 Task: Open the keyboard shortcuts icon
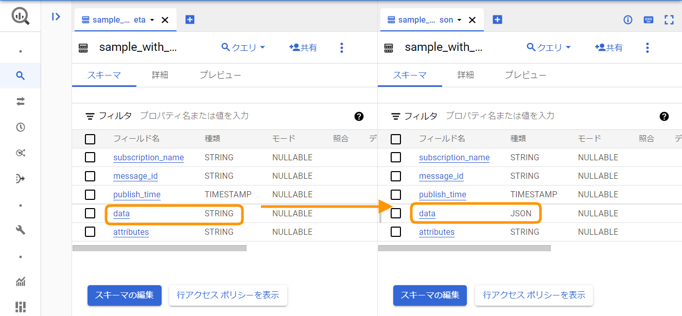(648, 20)
